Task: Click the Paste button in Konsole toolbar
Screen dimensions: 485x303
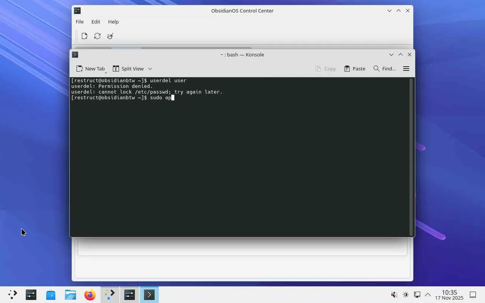Action: click(355, 69)
